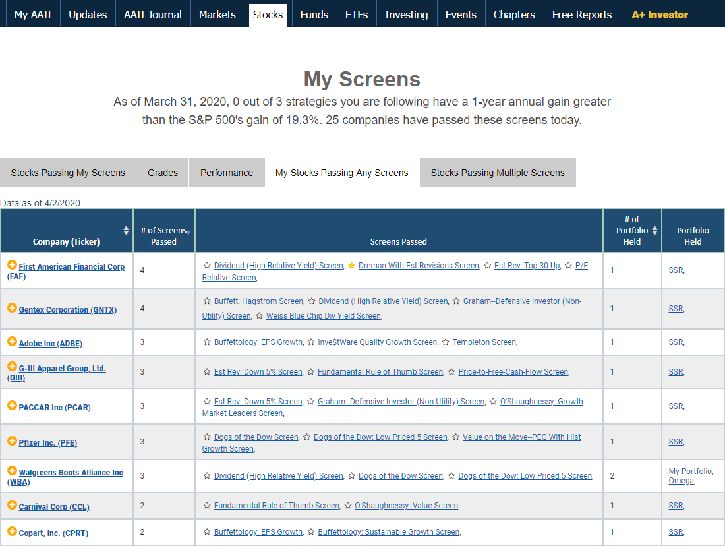
Task: Switch to Stocks Passing My Screens tab
Action: pyautogui.click(x=68, y=173)
